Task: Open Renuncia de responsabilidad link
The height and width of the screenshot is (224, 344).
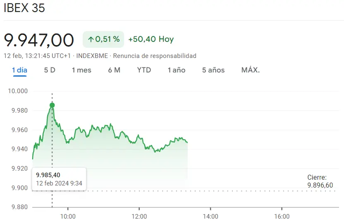Action: point(155,56)
